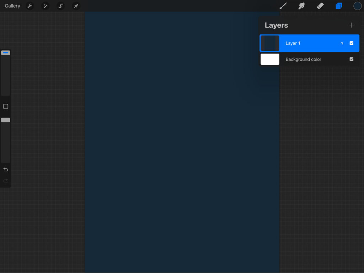Select the Eraser tool
The width and height of the screenshot is (364, 273).
tap(320, 6)
